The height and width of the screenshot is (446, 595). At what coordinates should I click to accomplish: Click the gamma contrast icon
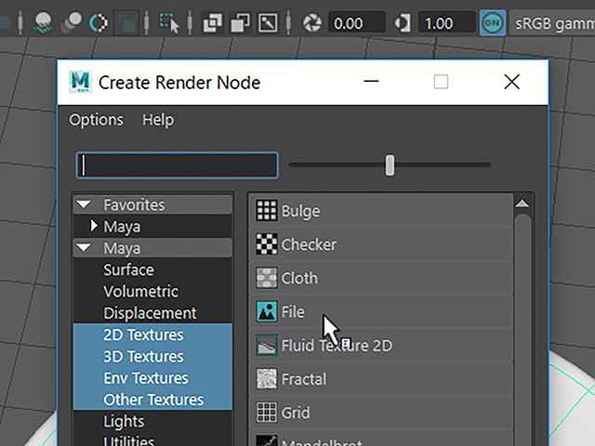coord(403,23)
